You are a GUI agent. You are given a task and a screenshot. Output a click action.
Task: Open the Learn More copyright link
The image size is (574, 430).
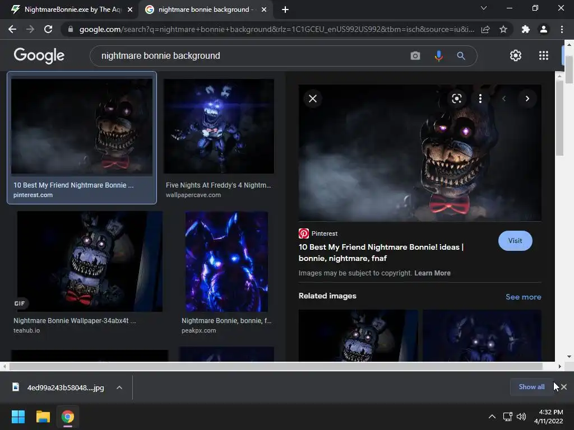[432, 273]
